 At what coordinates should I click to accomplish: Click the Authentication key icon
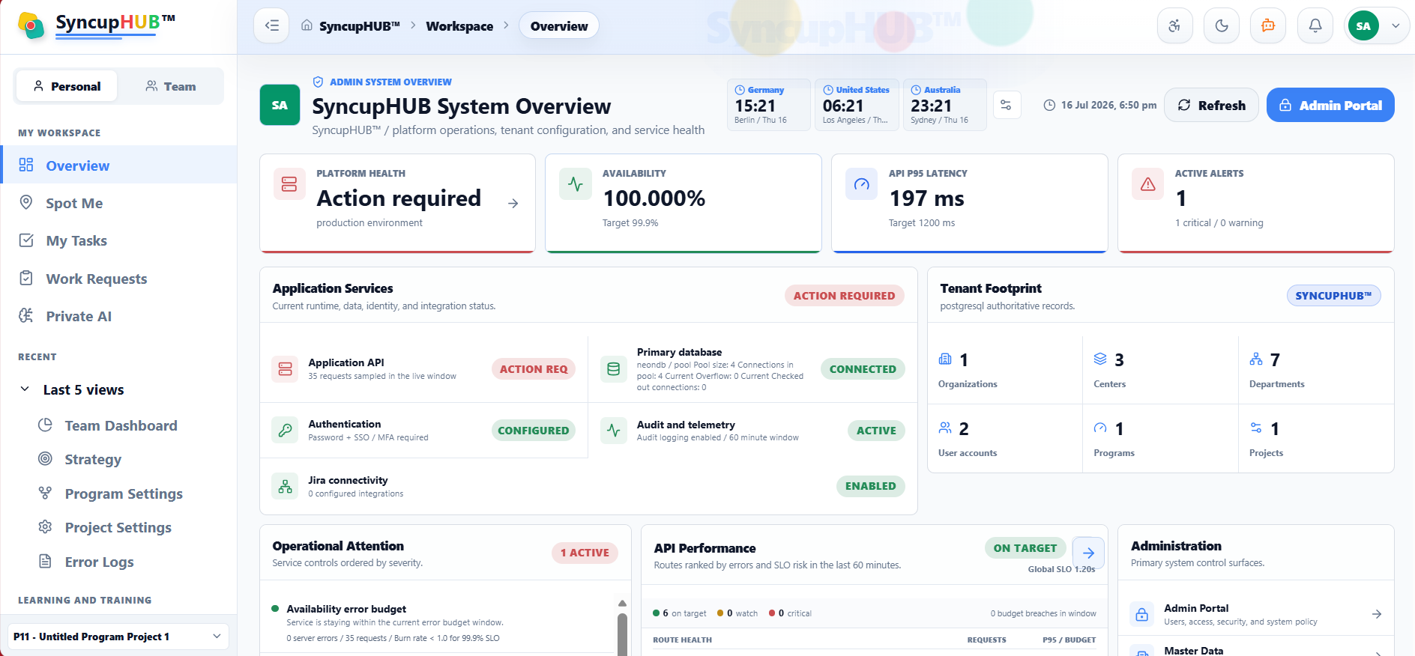pyautogui.click(x=285, y=430)
